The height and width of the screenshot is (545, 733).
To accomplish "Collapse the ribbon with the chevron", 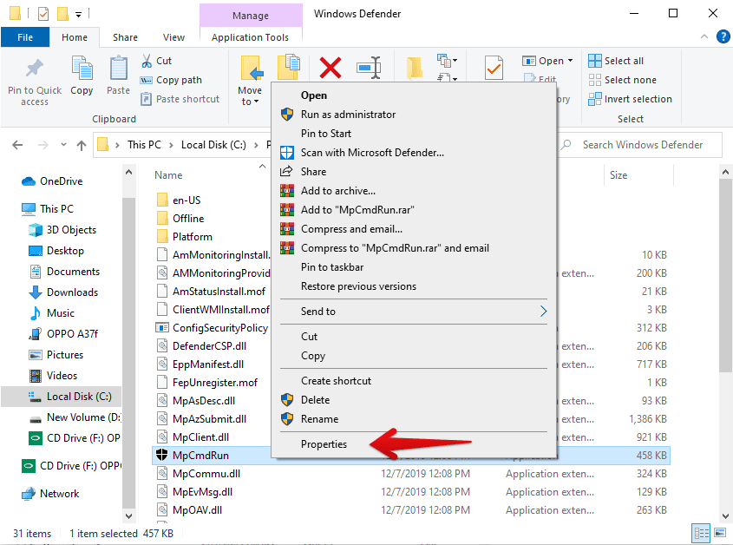I will pyautogui.click(x=704, y=36).
